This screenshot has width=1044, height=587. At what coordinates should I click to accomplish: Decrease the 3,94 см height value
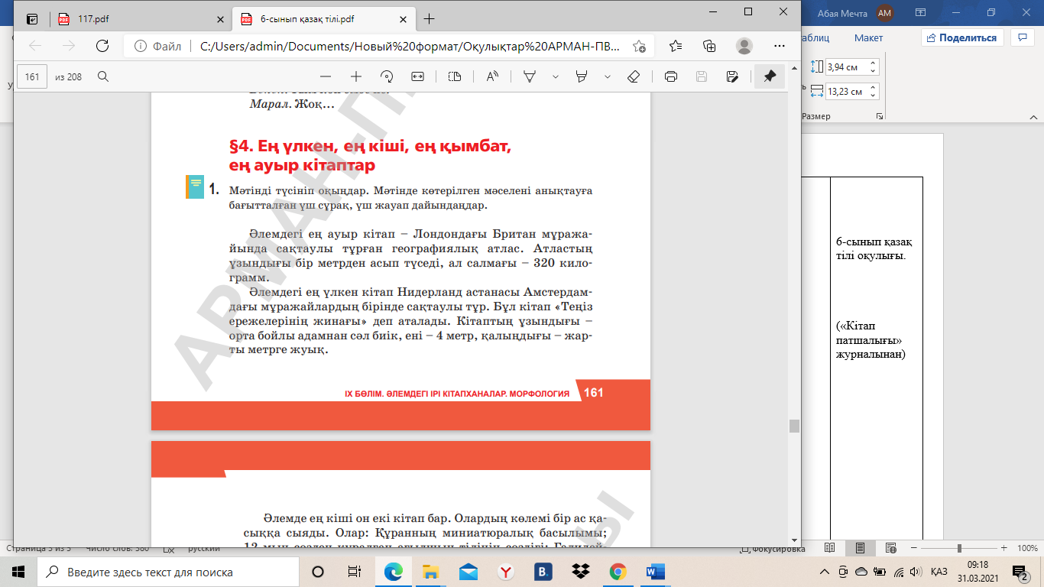tap(874, 71)
